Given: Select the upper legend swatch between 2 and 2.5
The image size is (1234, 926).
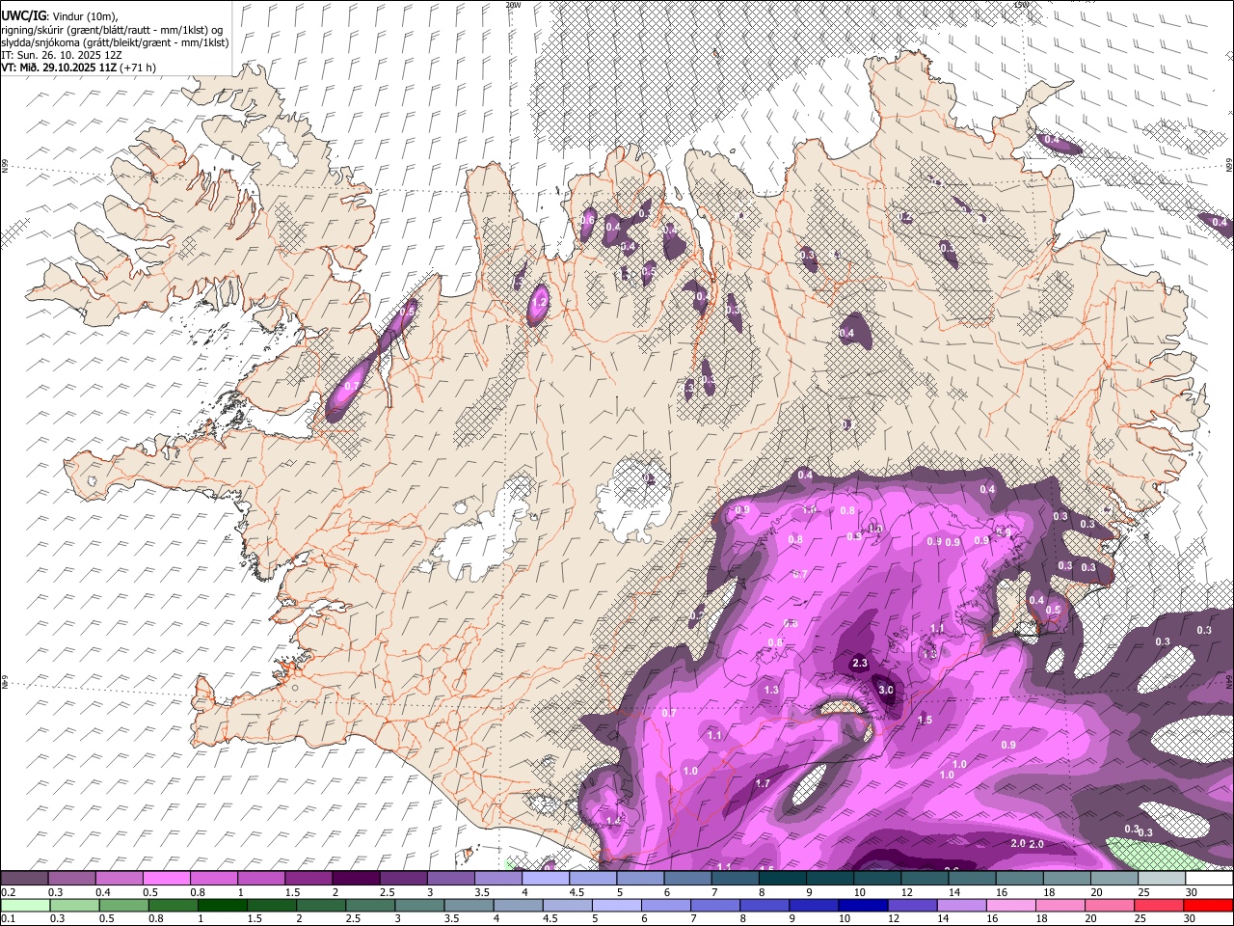Looking at the screenshot, I should [x=355, y=879].
